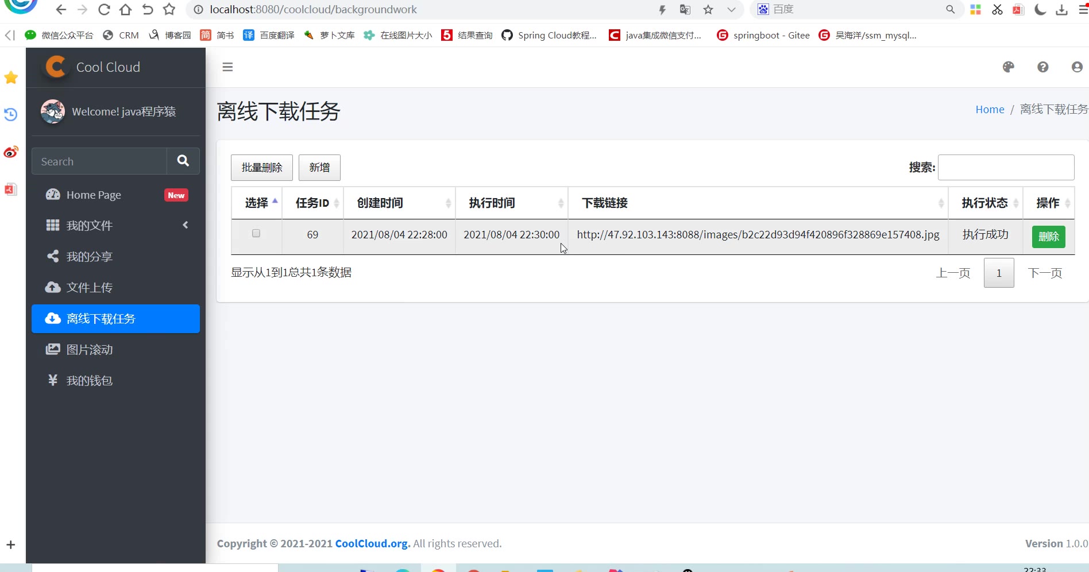Viewport: 1089px width, 572px height.
Task: Click the Baidu search magnifier icon
Action: 951,10
